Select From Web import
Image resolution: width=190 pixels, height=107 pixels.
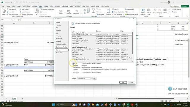pos(11,12)
